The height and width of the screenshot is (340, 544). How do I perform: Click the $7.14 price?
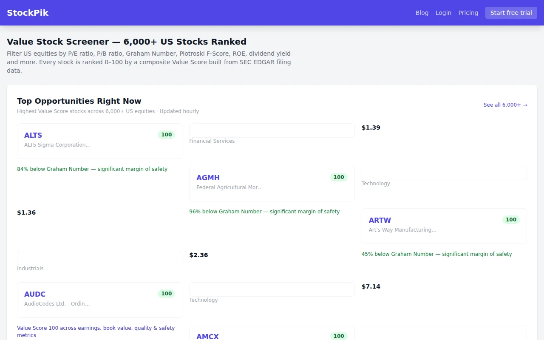371,286
